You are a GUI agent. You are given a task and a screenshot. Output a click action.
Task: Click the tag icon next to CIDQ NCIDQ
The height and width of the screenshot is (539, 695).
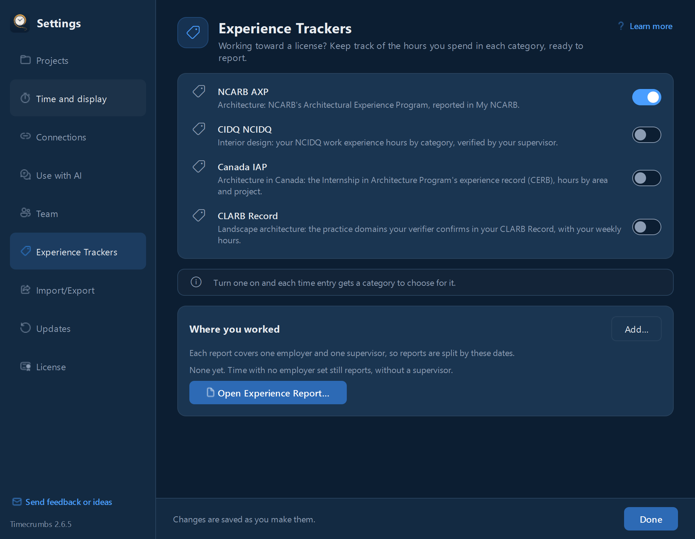[199, 129]
